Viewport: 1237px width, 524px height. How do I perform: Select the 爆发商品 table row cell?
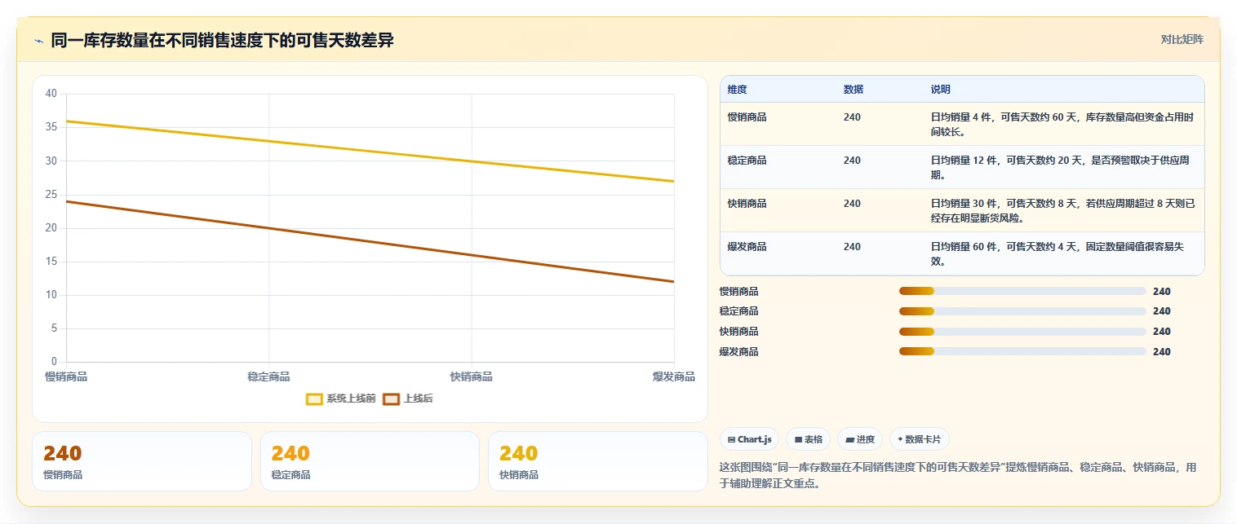(747, 247)
